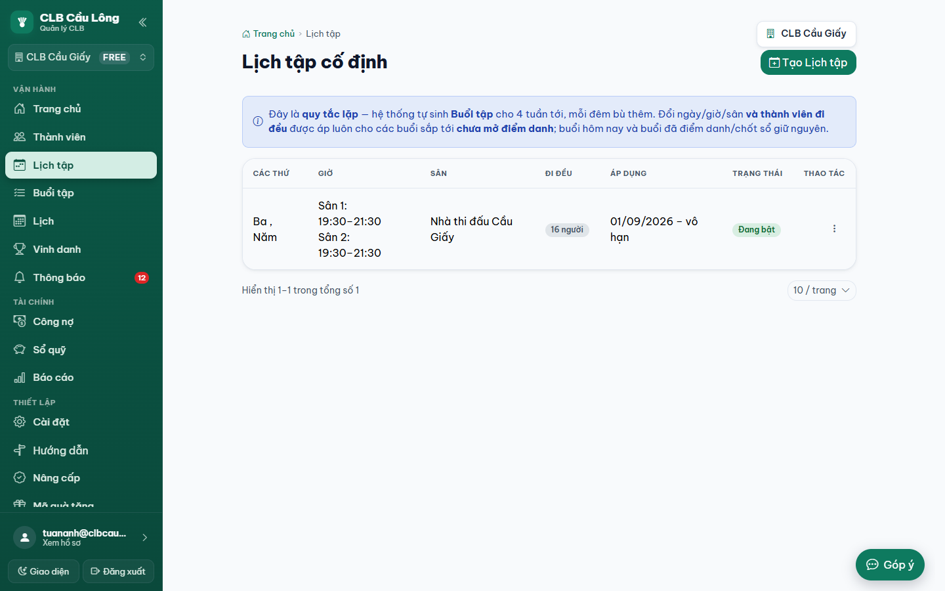
Task: Click the Lịch tập breadcrumb text
Action: coord(323,33)
